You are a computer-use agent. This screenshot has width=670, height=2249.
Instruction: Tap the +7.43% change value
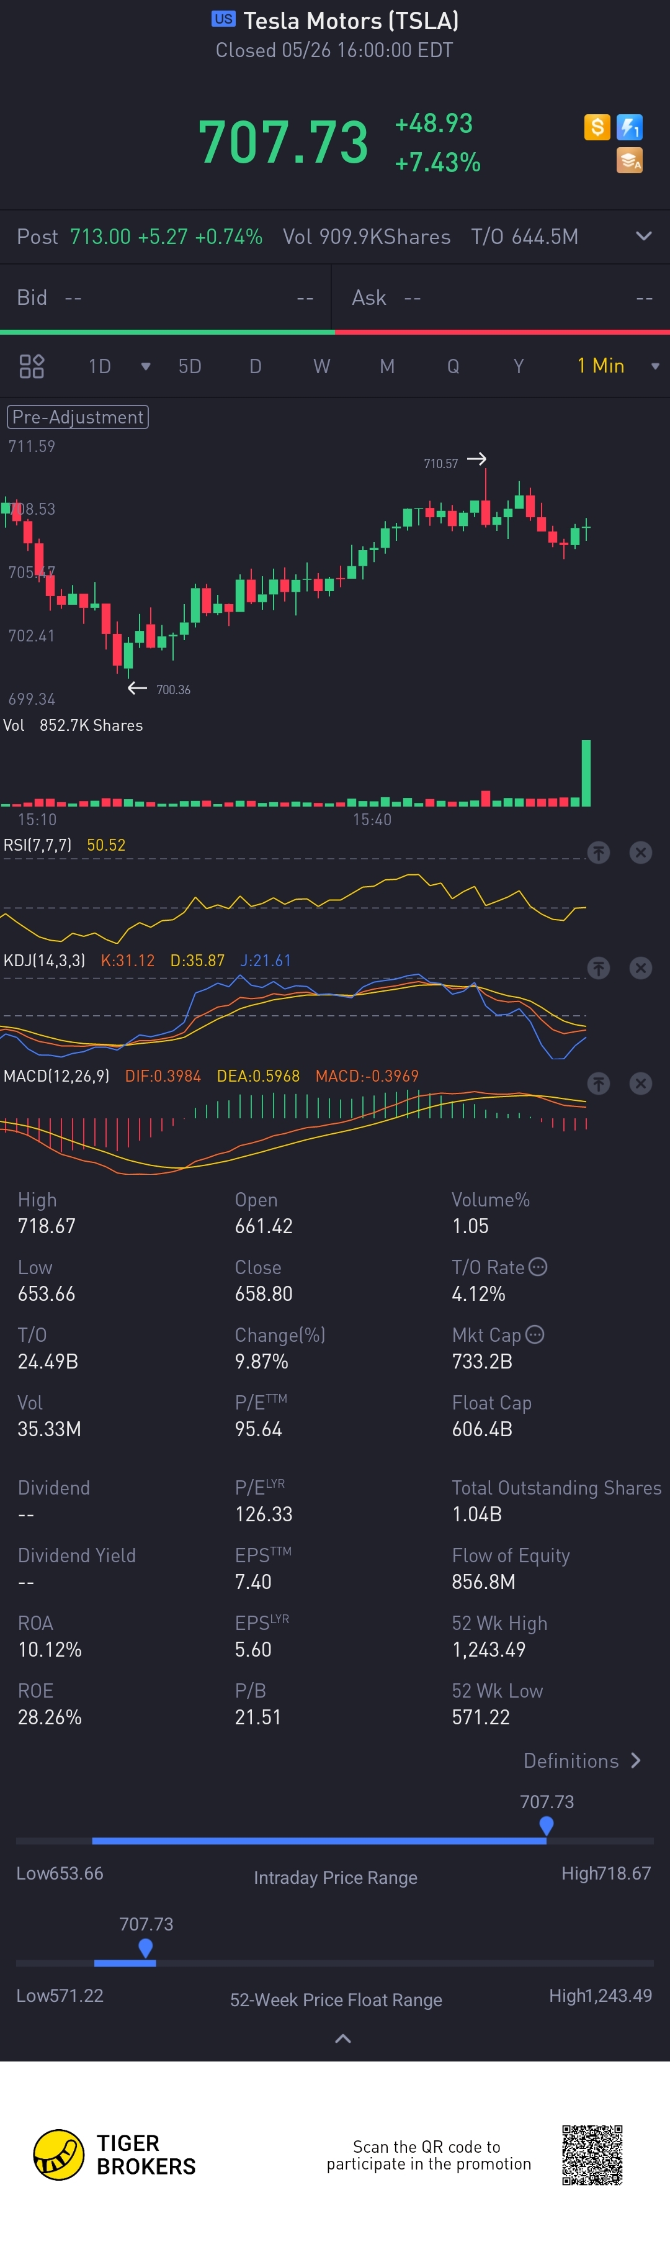pos(438,163)
